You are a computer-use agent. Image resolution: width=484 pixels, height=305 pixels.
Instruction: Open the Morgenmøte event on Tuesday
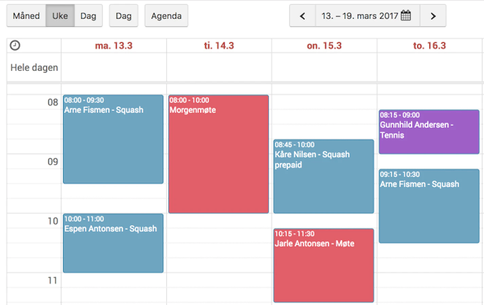coord(219,154)
